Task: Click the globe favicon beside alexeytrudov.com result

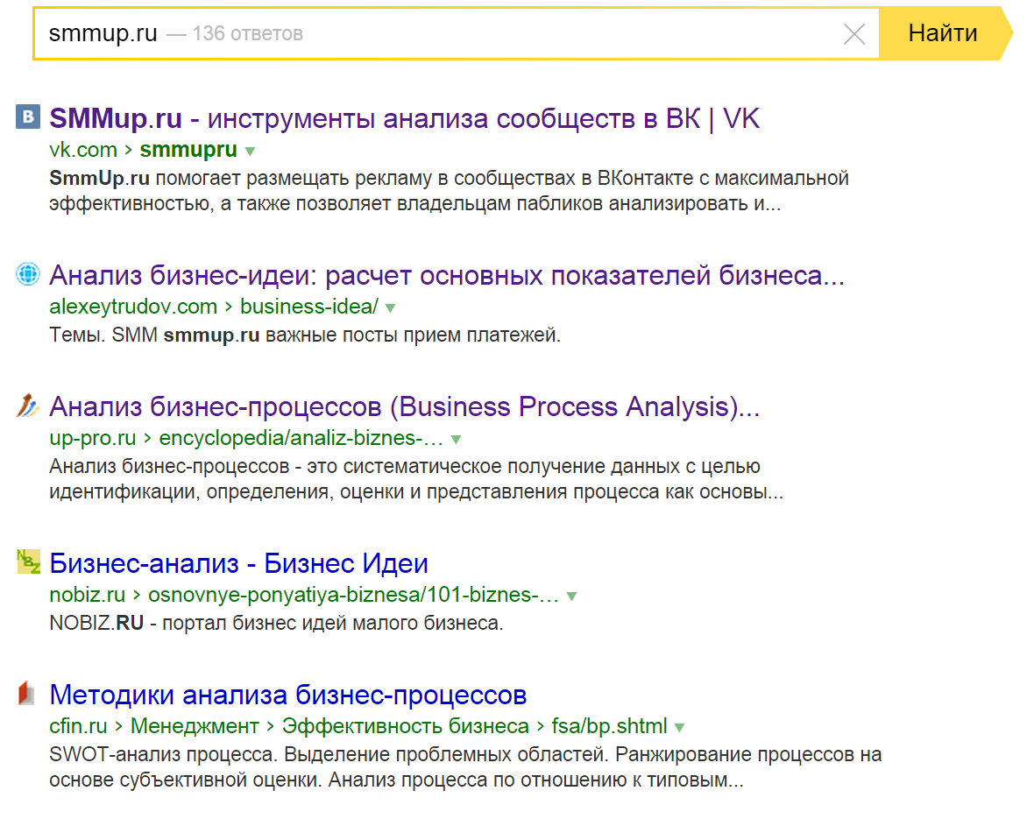Action: tap(27, 274)
